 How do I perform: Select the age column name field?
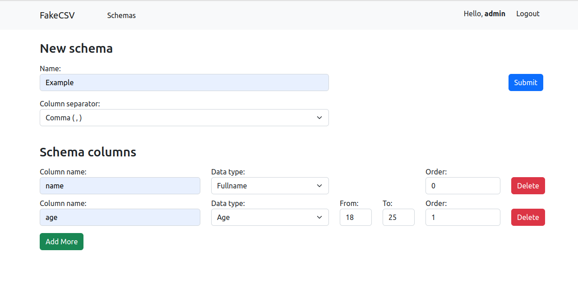(x=120, y=217)
